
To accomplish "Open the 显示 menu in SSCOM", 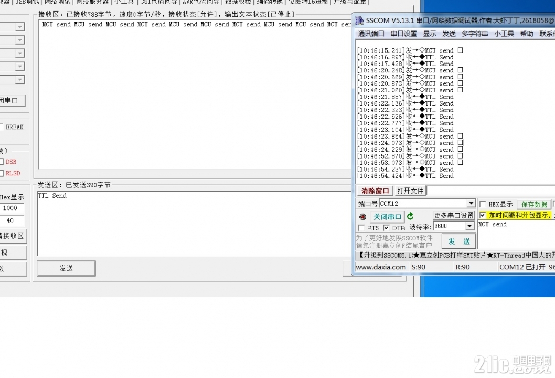I will pos(430,34).
